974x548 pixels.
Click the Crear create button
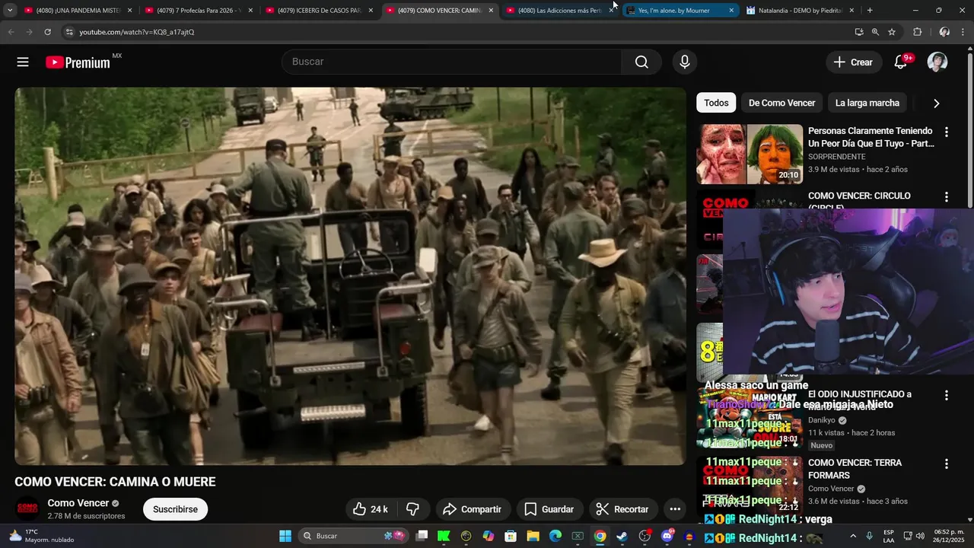point(853,62)
